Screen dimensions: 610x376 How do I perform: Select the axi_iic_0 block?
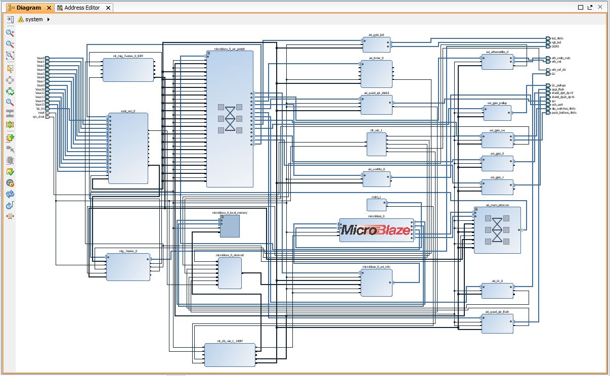[497, 291]
